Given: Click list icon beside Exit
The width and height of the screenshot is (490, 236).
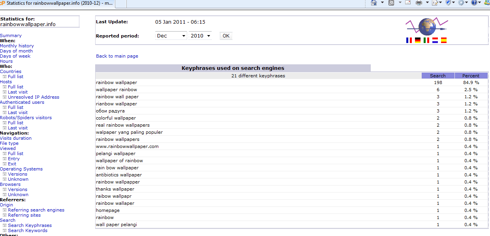Looking at the screenshot, I should pyautogui.click(x=5, y=164).
